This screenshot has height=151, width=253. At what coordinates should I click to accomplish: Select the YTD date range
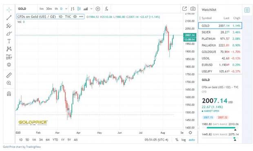[x=55, y=140]
